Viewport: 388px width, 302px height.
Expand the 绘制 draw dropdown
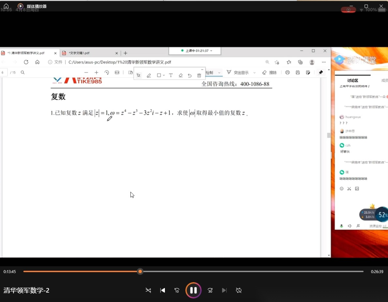pyautogui.click(x=219, y=73)
